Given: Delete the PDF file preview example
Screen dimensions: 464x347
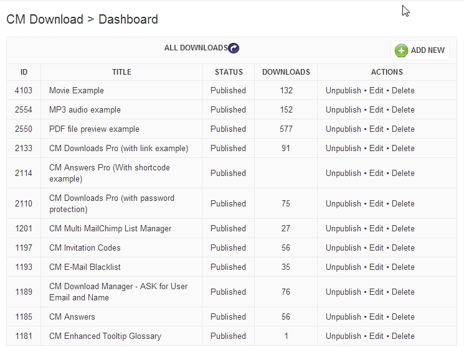Looking at the screenshot, I should tap(403, 129).
